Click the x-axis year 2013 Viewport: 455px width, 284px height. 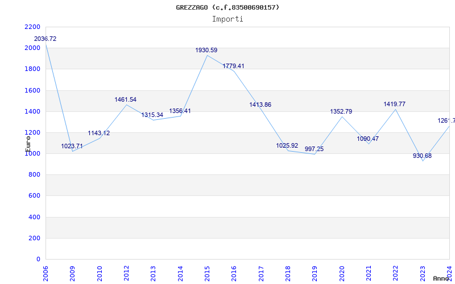pos(153,274)
